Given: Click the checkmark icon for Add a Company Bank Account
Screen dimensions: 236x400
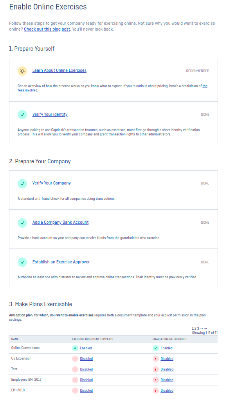Looking at the screenshot, I should coord(22,223).
